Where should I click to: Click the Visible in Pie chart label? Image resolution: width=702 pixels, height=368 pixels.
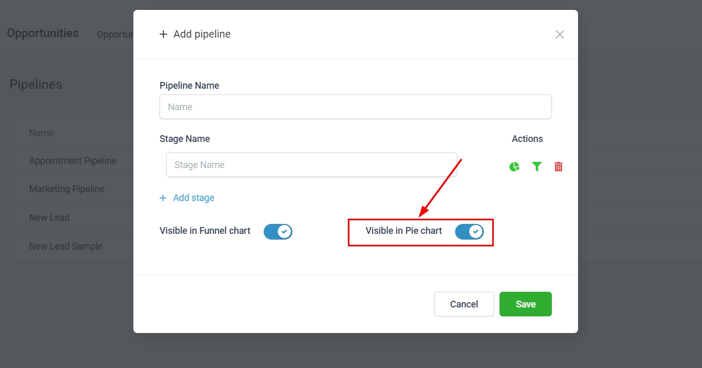point(403,231)
